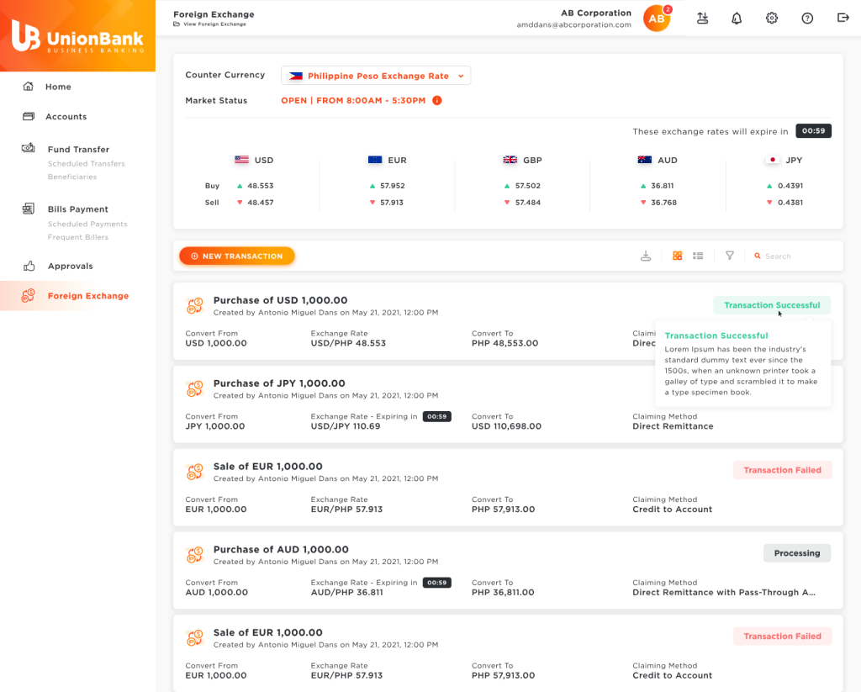The width and height of the screenshot is (861, 692).
Task: Open Bills Payment in the sidebar
Action: (x=77, y=209)
